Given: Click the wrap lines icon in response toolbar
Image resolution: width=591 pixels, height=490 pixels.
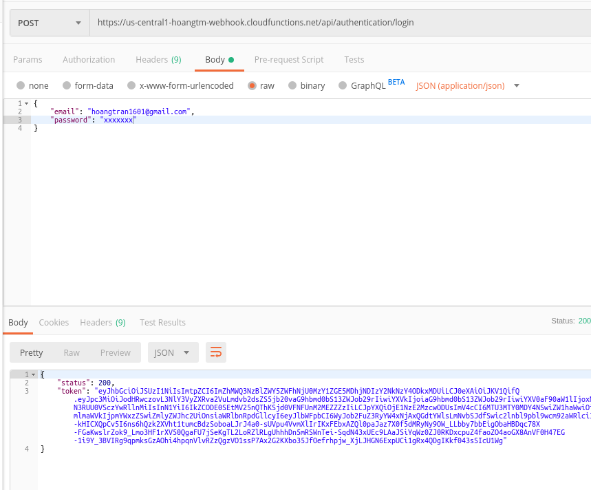Looking at the screenshot, I should (216, 352).
